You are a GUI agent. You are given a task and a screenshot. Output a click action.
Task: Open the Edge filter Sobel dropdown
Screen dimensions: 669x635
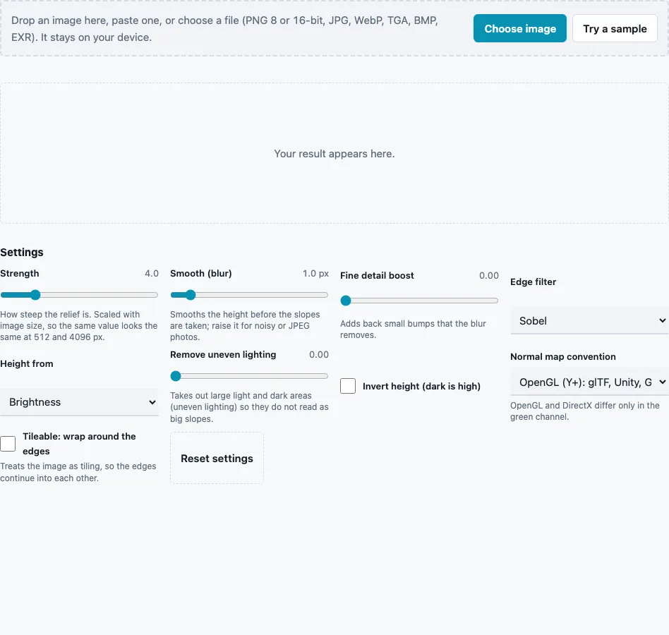590,321
